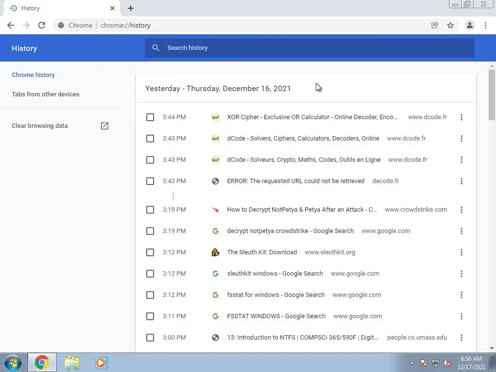This screenshot has height=372, width=496.
Task: Open dCode - Solvers, Ciphers, Calculators link
Action: [303, 138]
